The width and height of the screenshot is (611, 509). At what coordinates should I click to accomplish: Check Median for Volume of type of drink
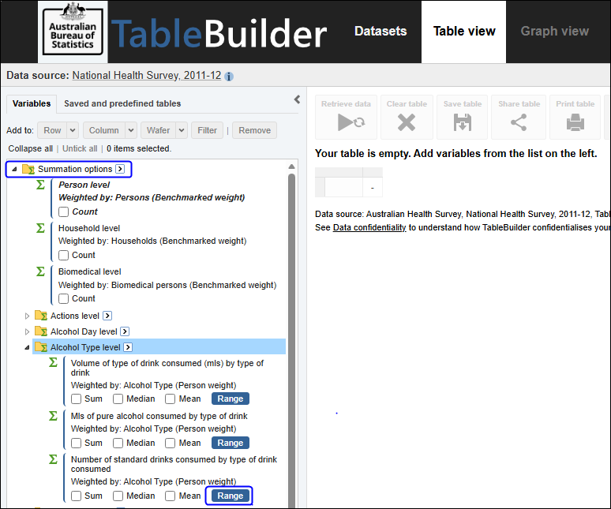point(118,399)
